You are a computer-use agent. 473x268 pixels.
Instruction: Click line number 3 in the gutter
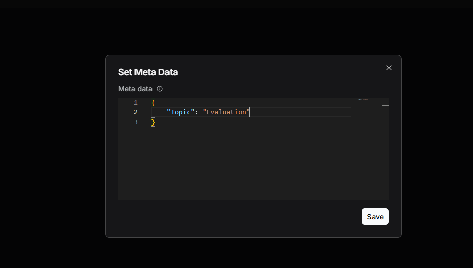pos(136,122)
